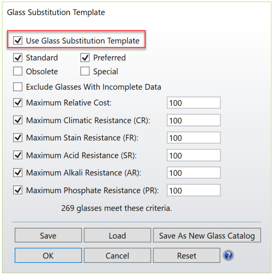
Task: Click the Load button
Action: point(117,235)
